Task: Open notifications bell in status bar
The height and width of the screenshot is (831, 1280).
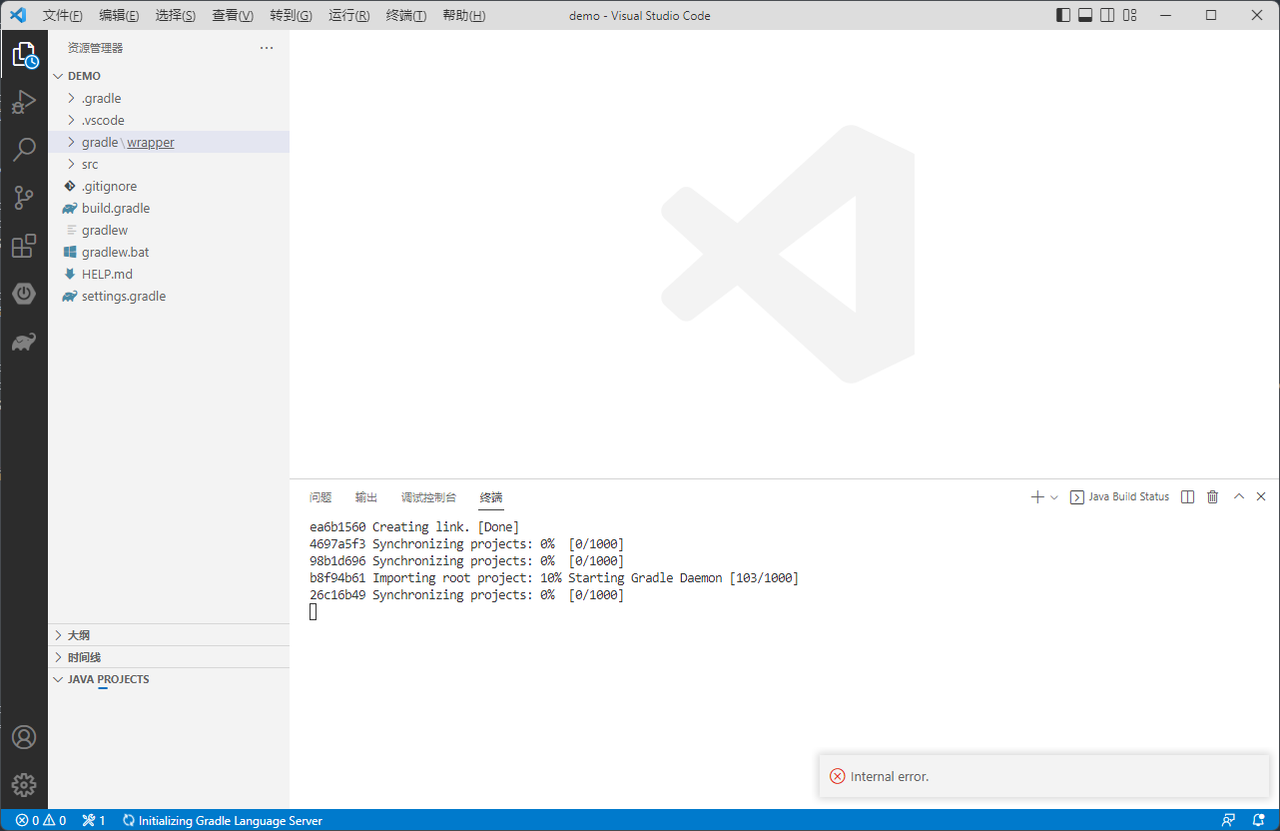Action: (x=1258, y=821)
